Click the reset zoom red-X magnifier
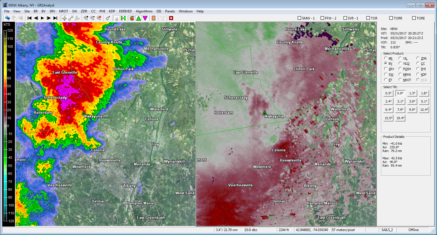 99,18
